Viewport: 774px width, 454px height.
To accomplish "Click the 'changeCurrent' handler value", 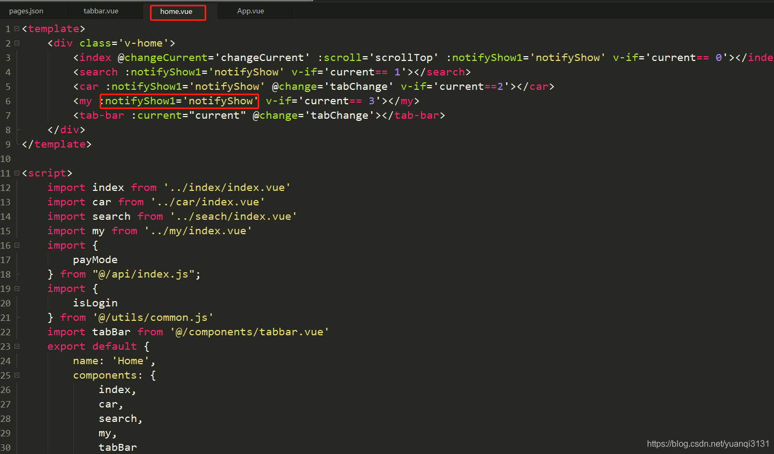I will [x=262, y=58].
